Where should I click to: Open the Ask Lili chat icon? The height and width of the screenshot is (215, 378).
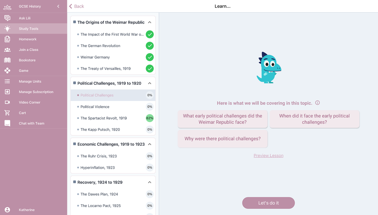click(7, 18)
